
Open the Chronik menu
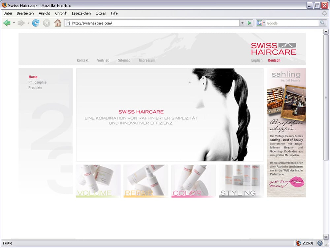(61, 13)
